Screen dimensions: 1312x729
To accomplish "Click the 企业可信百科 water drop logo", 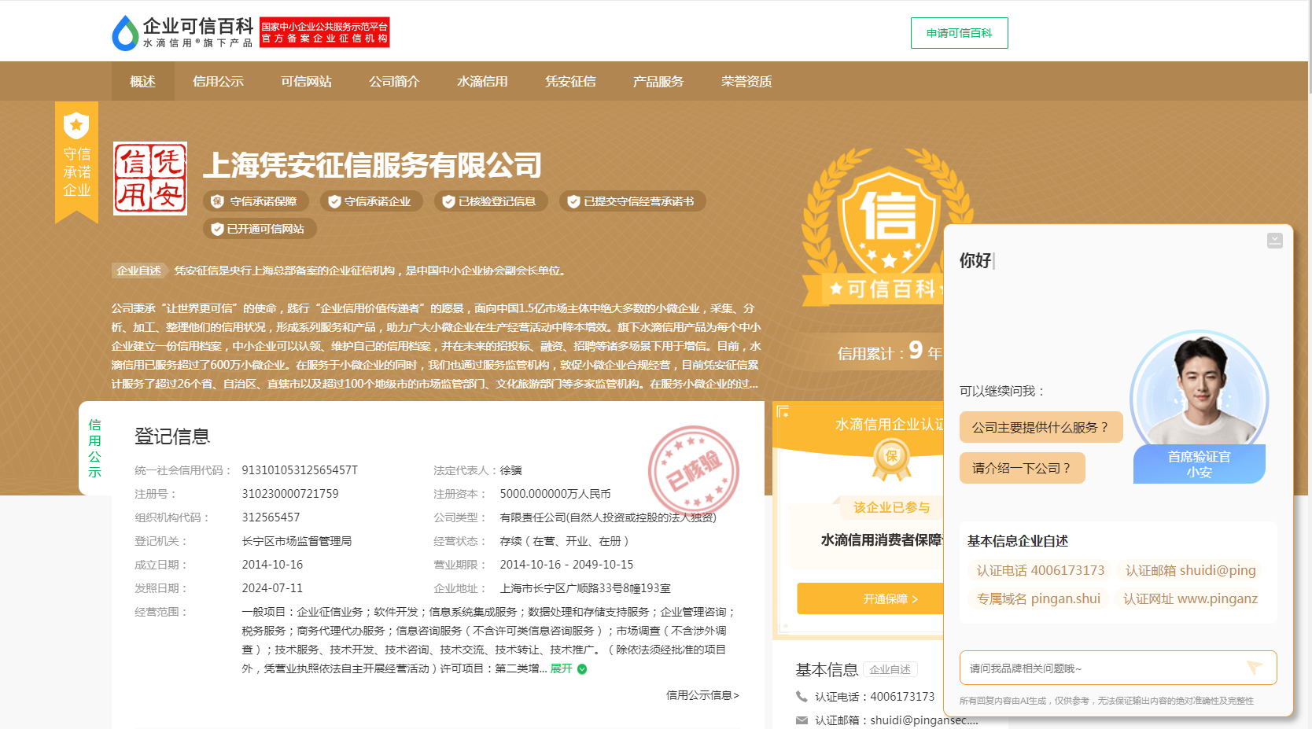I will [126, 31].
